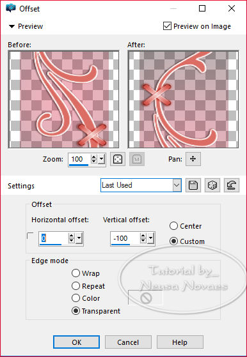Collapse the Preview section triangle
This screenshot has width=247, height=357.
12,26
